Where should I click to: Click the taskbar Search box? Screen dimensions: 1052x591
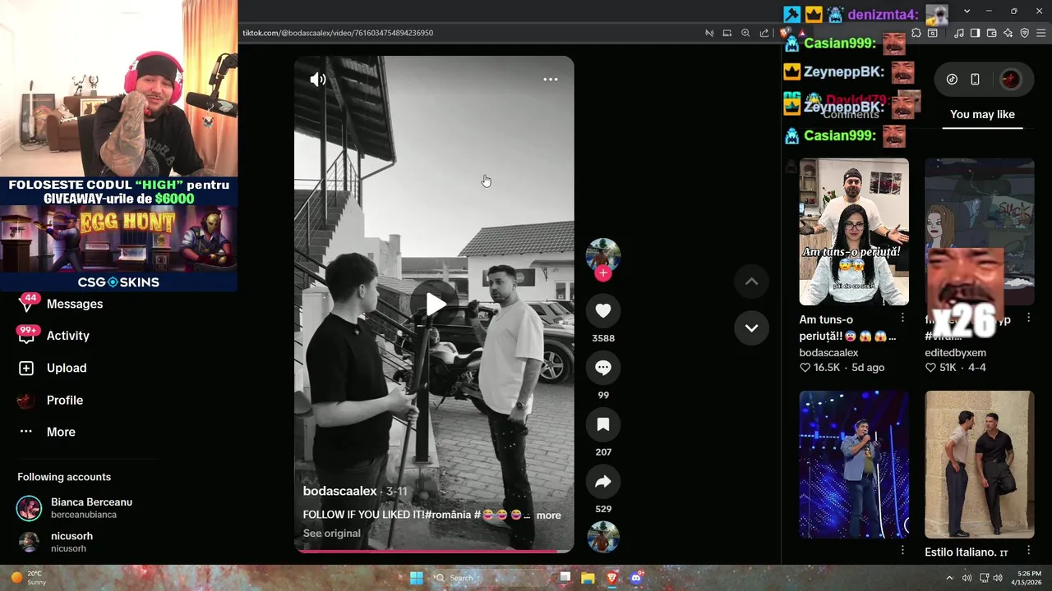coord(491,578)
